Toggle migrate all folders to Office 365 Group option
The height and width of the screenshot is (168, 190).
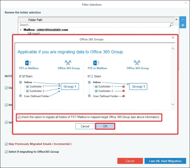pyautogui.click(x=19, y=117)
